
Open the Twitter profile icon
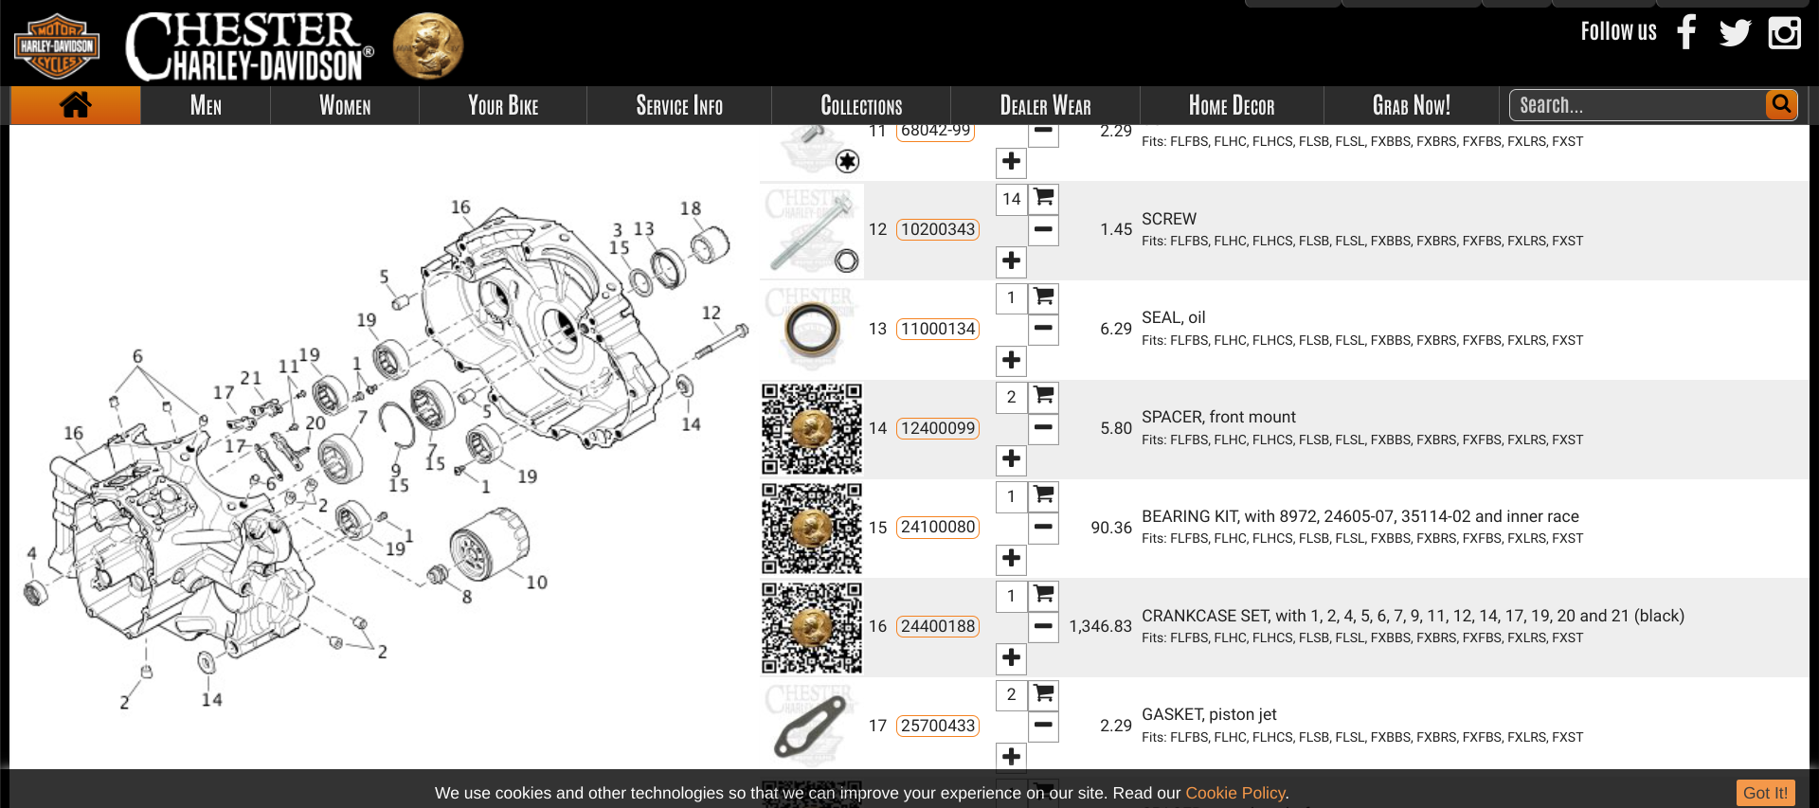tap(1735, 32)
